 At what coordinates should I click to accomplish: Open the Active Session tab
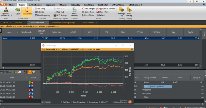[35, 5]
